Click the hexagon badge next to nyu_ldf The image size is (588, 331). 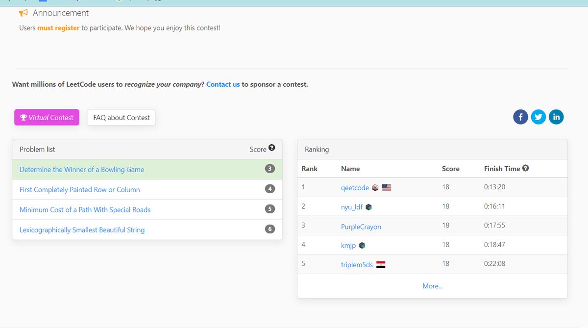[368, 207]
